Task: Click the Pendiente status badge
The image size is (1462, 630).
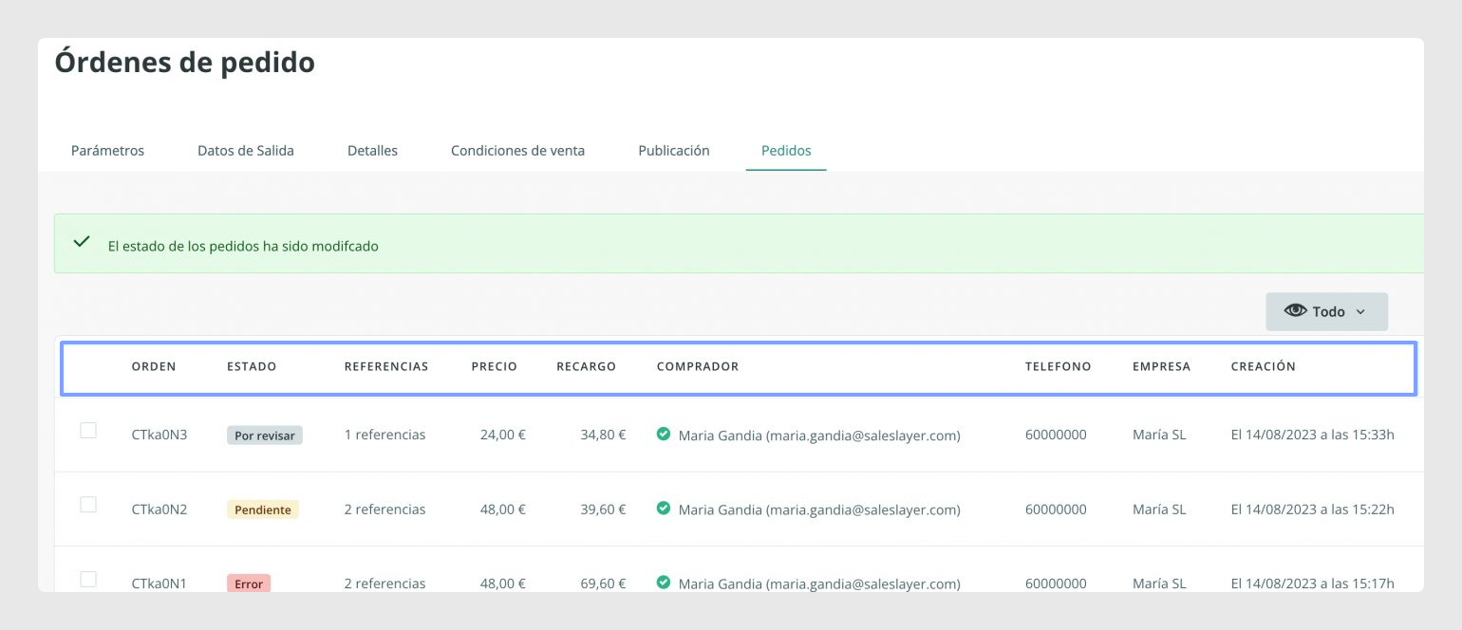Action: 263,510
